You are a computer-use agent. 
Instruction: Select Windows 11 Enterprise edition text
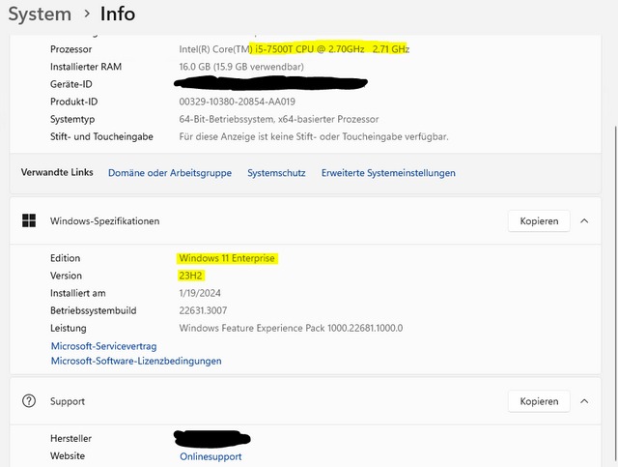coord(227,258)
